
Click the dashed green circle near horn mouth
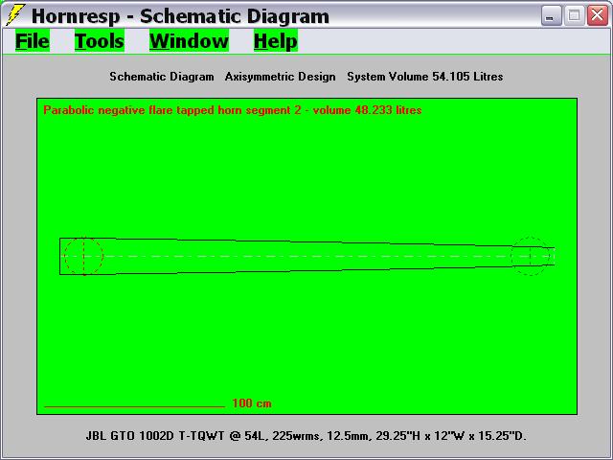[530, 256]
